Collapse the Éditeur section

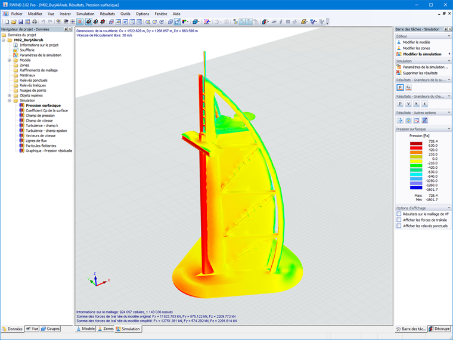pos(449,36)
